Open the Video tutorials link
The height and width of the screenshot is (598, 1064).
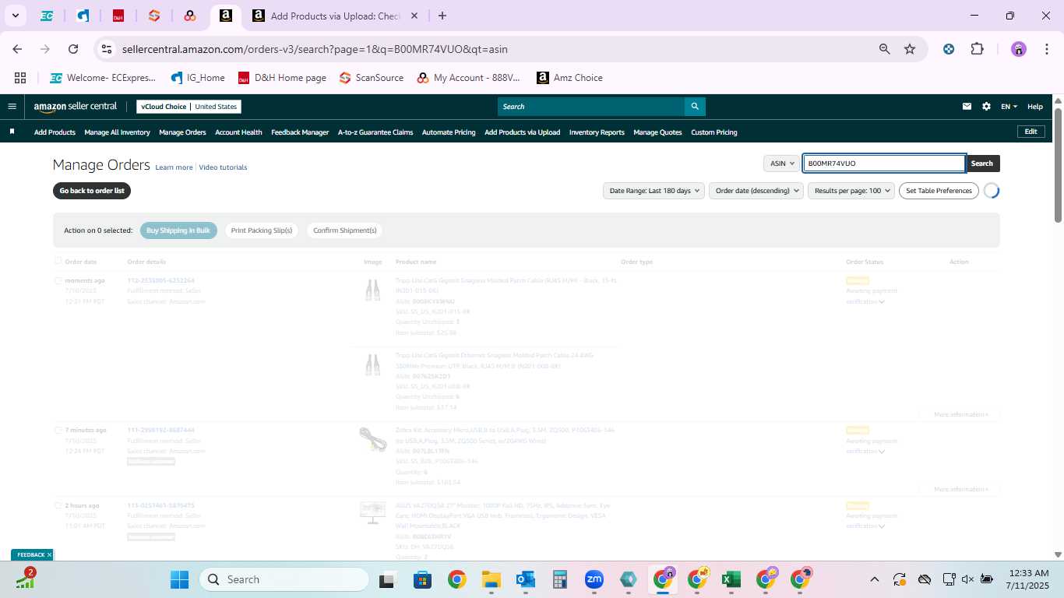(223, 167)
